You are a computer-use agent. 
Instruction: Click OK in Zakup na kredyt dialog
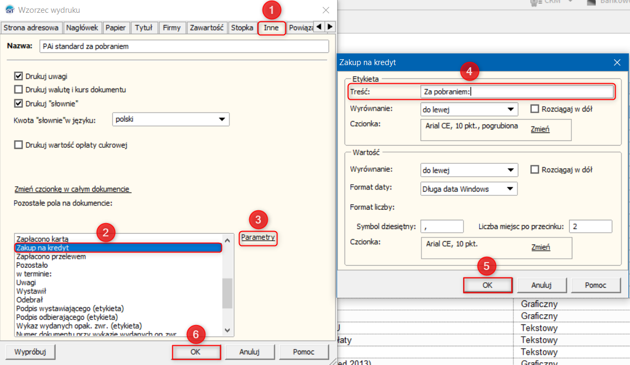(x=488, y=285)
